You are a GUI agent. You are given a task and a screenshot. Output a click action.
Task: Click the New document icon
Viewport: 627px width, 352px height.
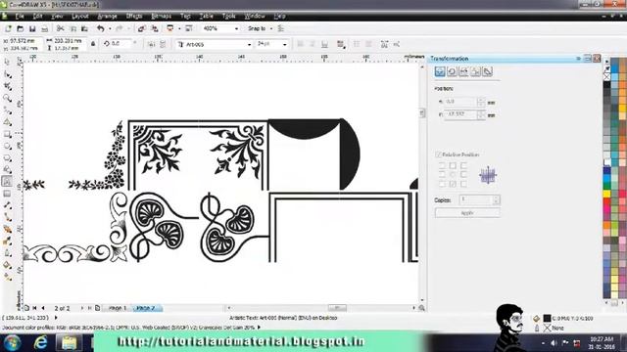(x=8, y=28)
